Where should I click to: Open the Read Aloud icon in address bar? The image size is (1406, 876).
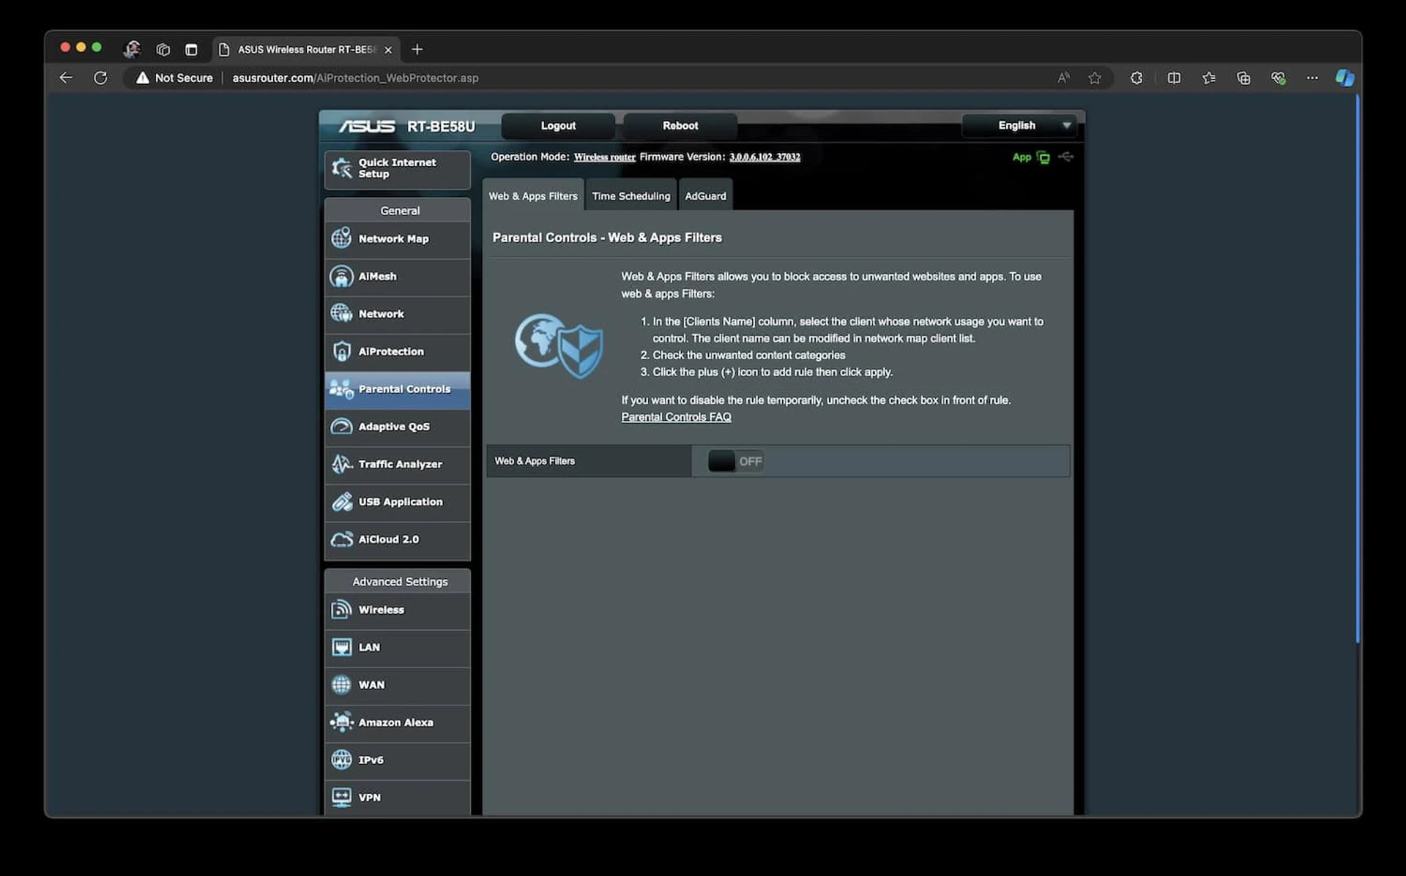pos(1063,78)
